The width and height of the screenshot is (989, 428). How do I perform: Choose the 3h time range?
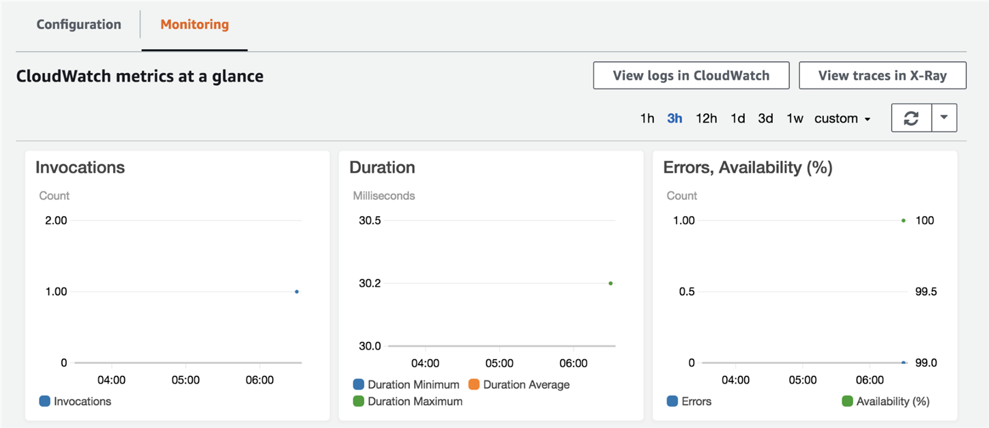point(675,119)
